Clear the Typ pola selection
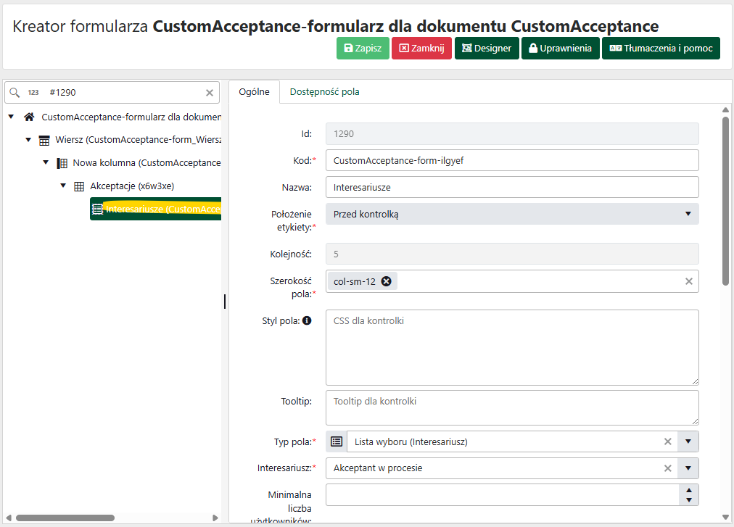The height and width of the screenshot is (527, 734). click(x=667, y=441)
